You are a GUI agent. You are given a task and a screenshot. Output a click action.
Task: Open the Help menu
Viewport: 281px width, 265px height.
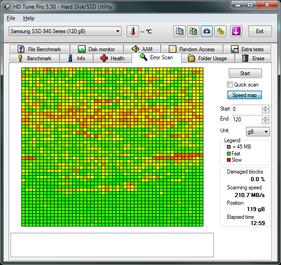point(29,18)
